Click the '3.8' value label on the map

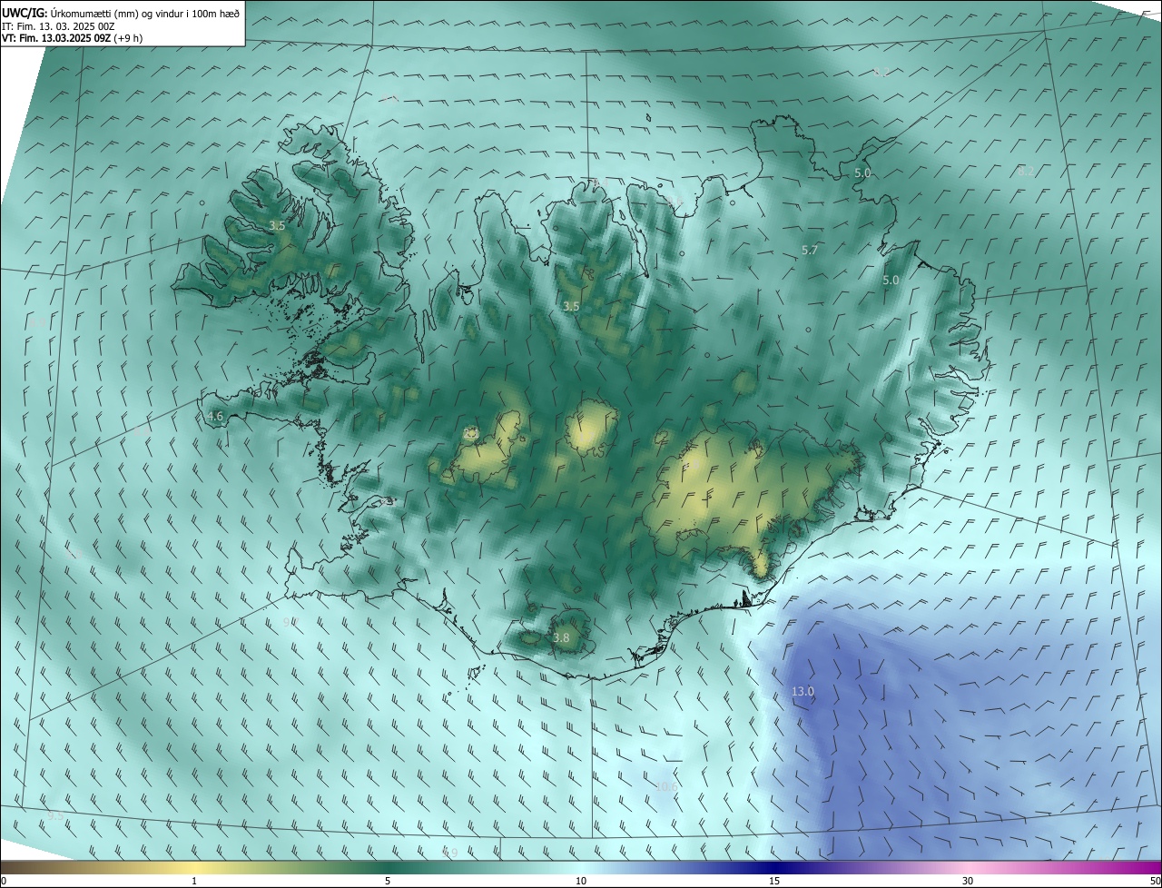[x=561, y=638]
